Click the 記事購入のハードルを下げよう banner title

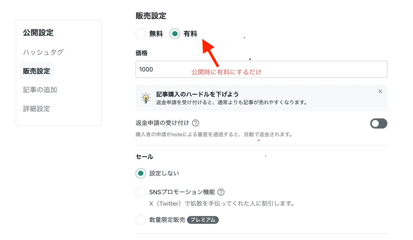(198, 94)
